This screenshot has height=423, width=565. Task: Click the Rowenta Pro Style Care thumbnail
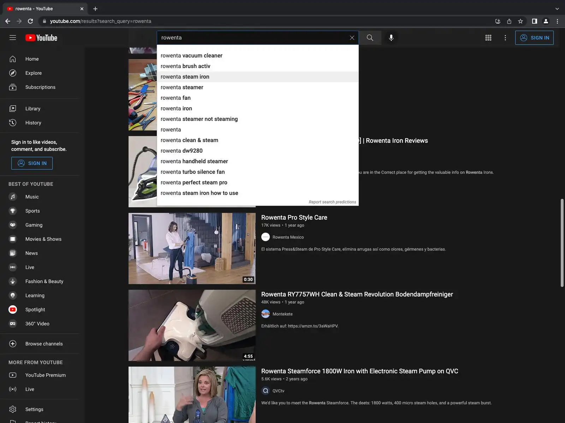192,249
